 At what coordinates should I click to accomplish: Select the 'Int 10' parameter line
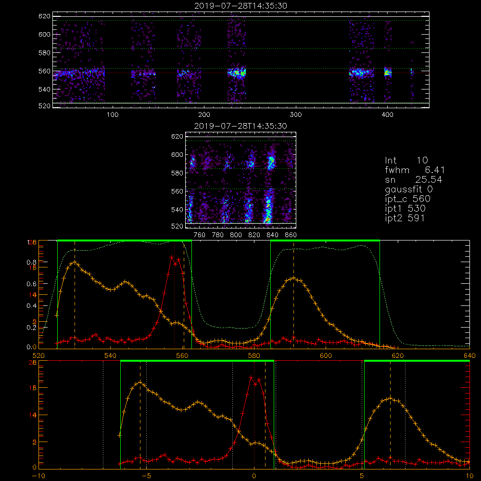coord(406,160)
